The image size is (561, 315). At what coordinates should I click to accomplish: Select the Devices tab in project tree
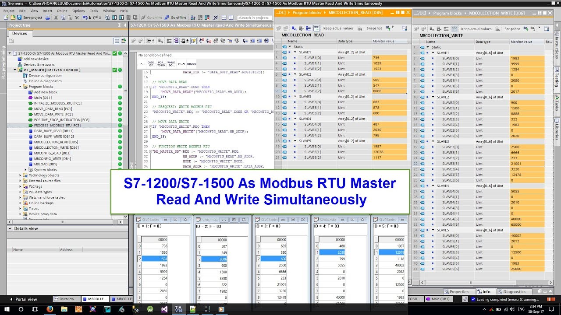19,33
